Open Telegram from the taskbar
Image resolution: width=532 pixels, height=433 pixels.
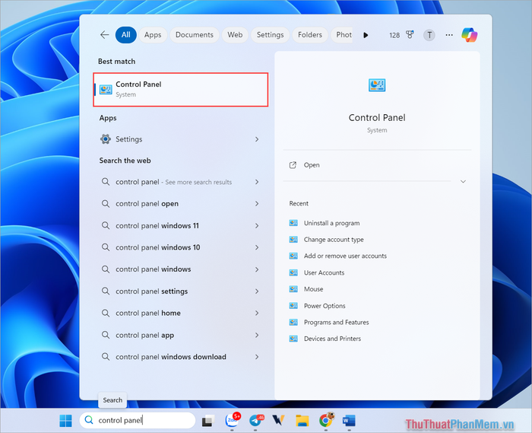(256, 420)
